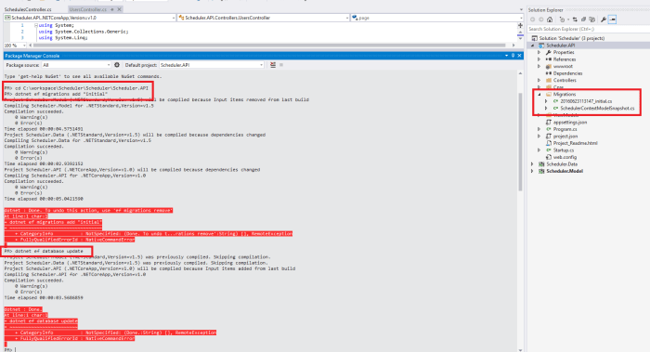650x352 pixels.
Task: Collapse the Scheduler.API project node
Action: [x=533, y=46]
